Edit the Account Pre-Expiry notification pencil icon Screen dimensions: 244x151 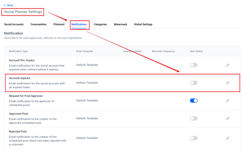[x=228, y=65]
